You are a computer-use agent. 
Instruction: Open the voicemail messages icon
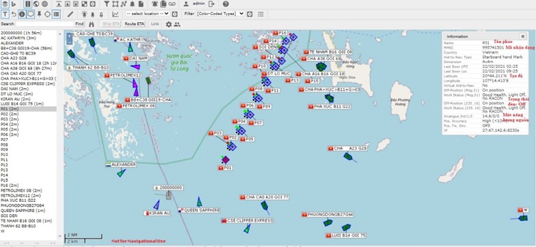click(x=172, y=4)
